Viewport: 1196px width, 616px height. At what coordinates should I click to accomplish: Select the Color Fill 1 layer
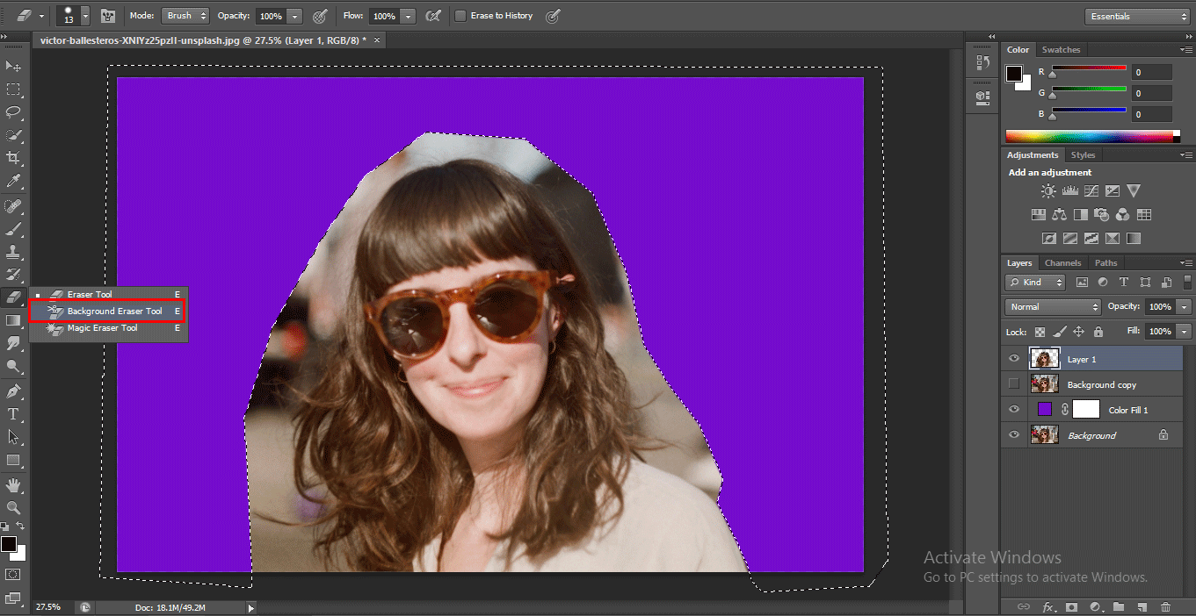pos(1128,410)
